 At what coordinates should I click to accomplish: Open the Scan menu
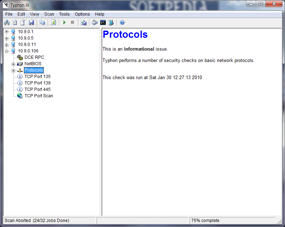coord(49,14)
